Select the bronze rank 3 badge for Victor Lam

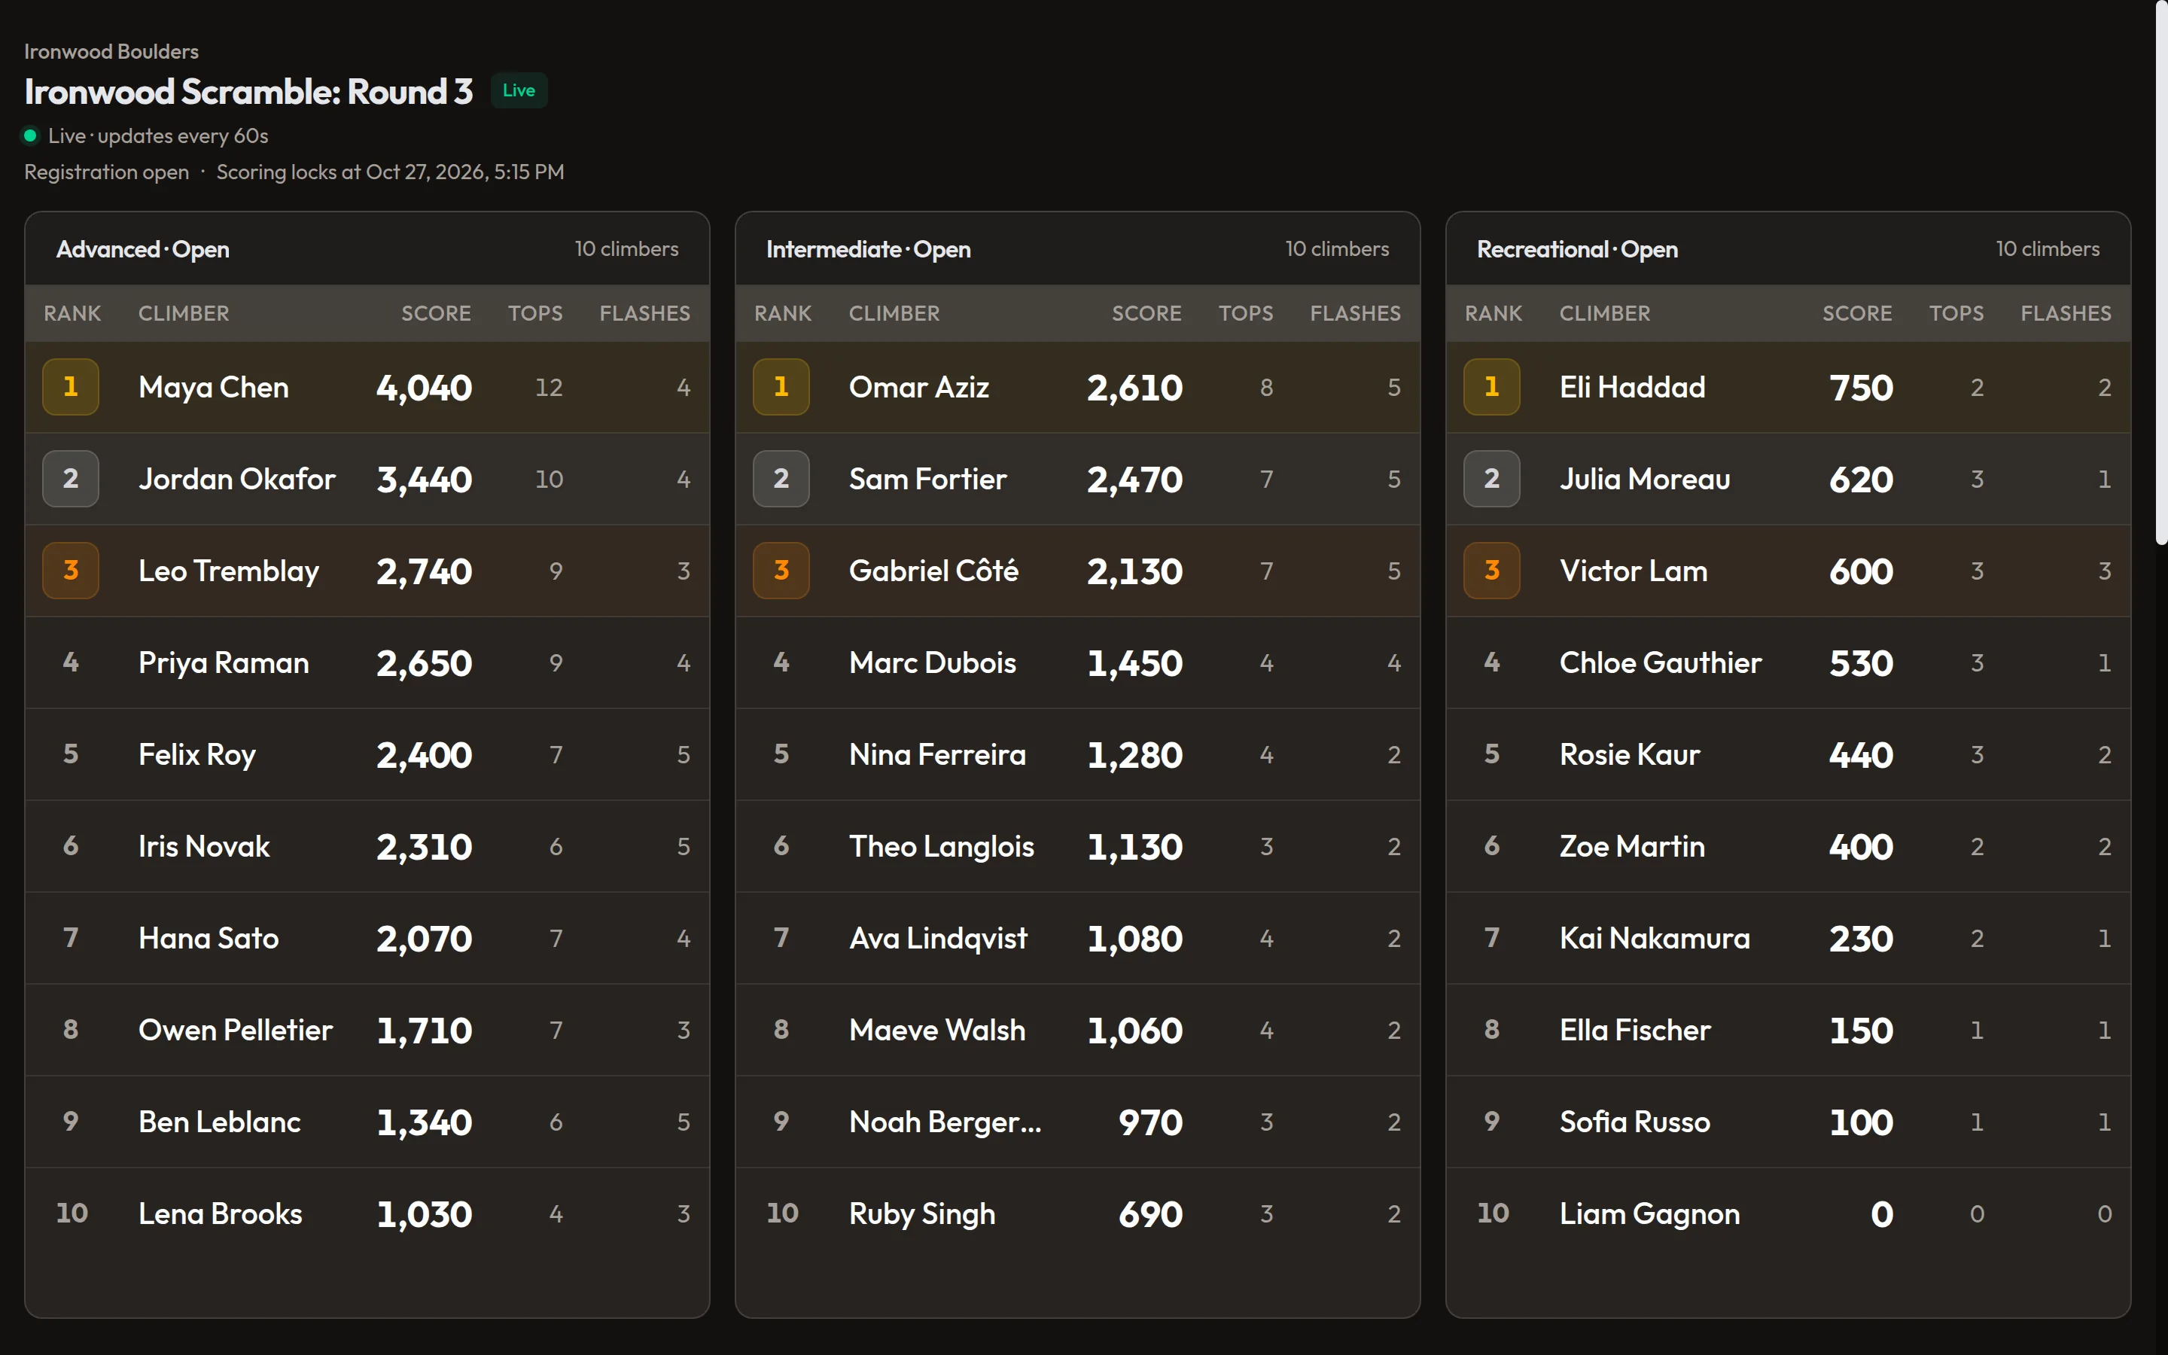pos(1491,571)
